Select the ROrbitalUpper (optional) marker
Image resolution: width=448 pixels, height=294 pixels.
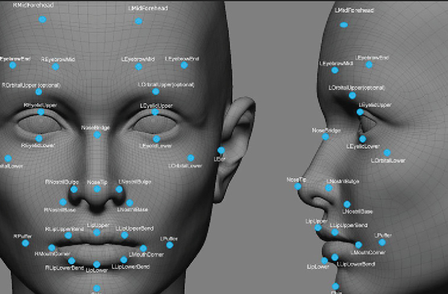click(39, 92)
